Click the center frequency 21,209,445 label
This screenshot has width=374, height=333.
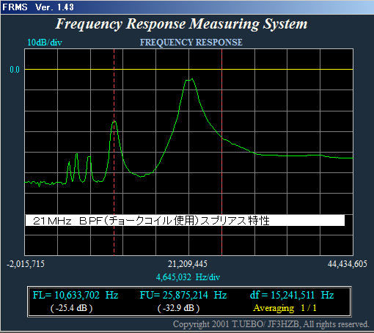[188, 264]
